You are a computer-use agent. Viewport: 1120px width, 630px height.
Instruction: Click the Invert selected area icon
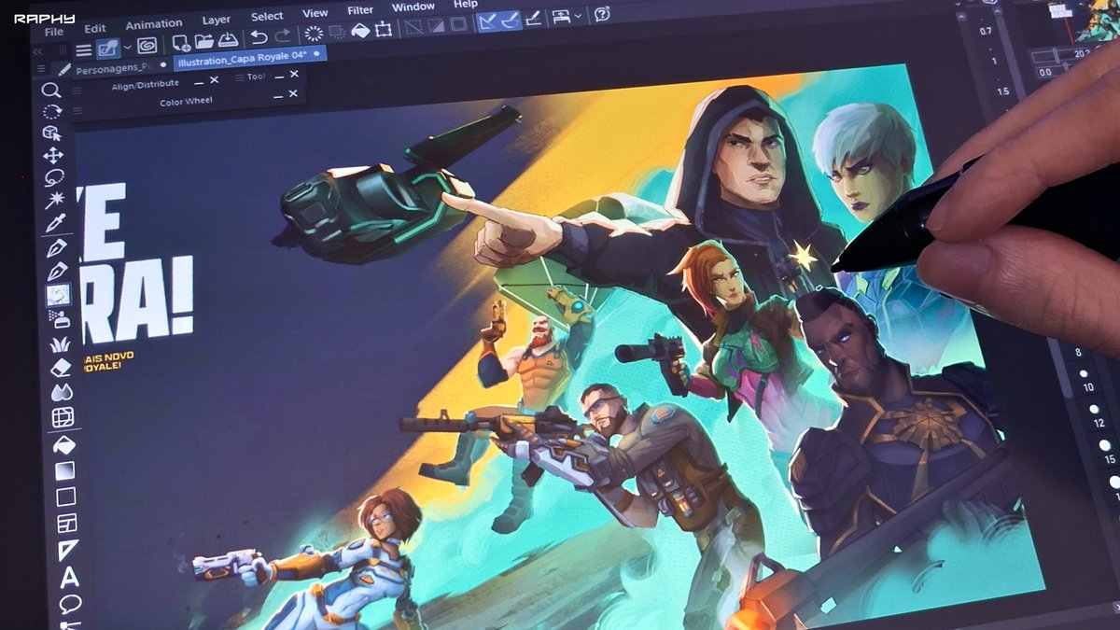(436, 26)
